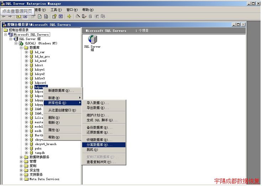Select the 复制 tree folder
This screenshot has width=262, height=186.
tap(33, 166)
